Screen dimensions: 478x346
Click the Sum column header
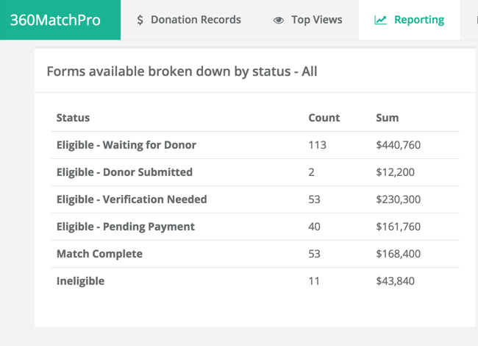(x=387, y=118)
